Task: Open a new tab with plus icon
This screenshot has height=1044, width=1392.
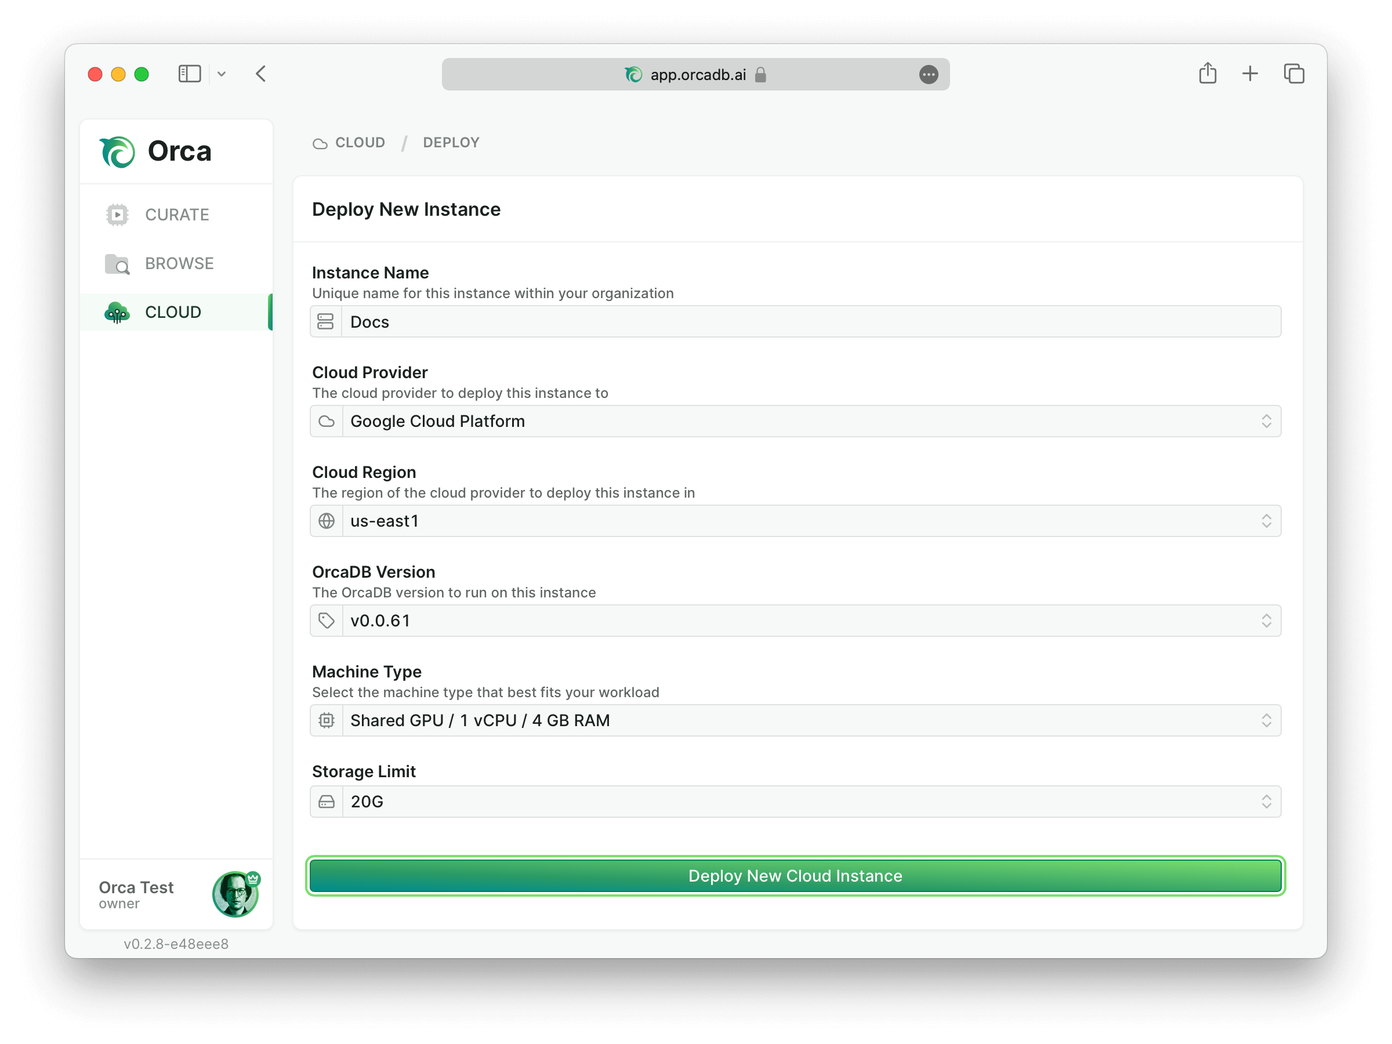Action: 1250,74
